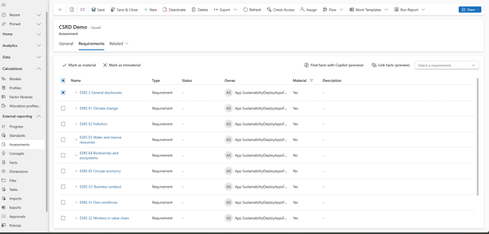The width and height of the screenshot is (489, 234).
Task: Open the Flow dropdown arrow
Action: pos(341,10)
